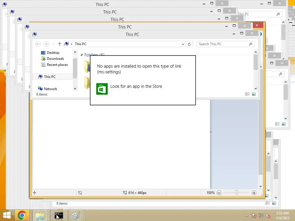The width and height of the screenshot is (295, 221).
Task: Switch to details view in front window
Action: 247,94
